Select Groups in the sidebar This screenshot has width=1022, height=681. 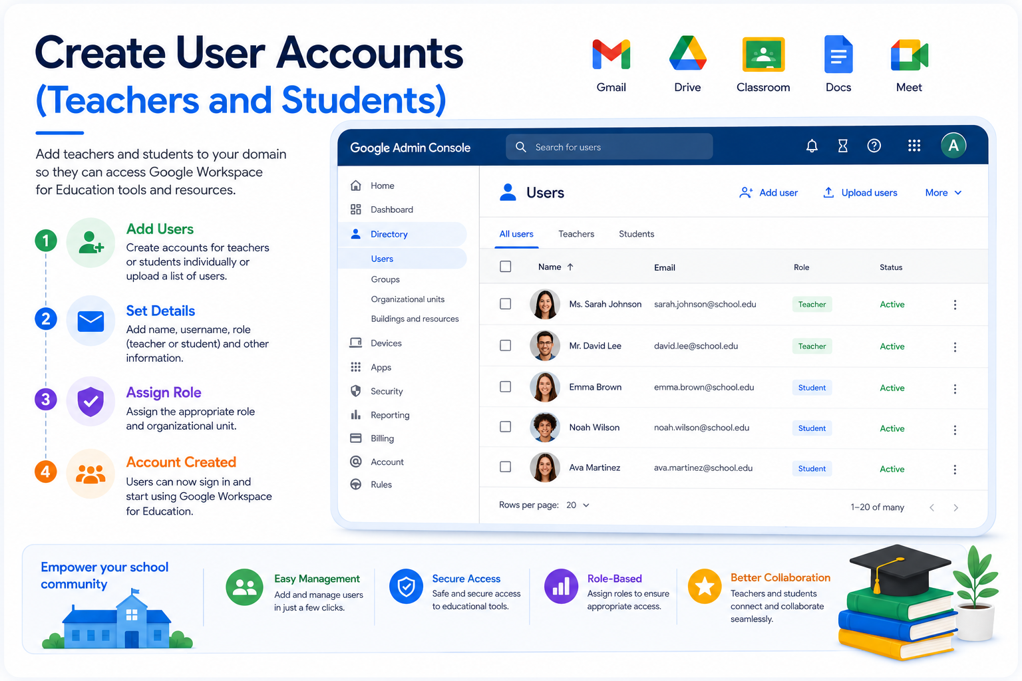tap(385, 279)
